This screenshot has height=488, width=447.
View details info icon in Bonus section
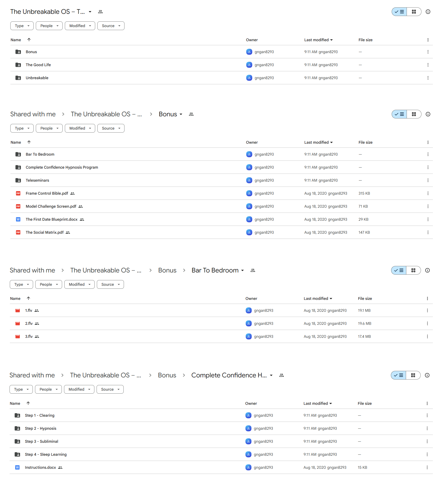(x=428, y=114)
